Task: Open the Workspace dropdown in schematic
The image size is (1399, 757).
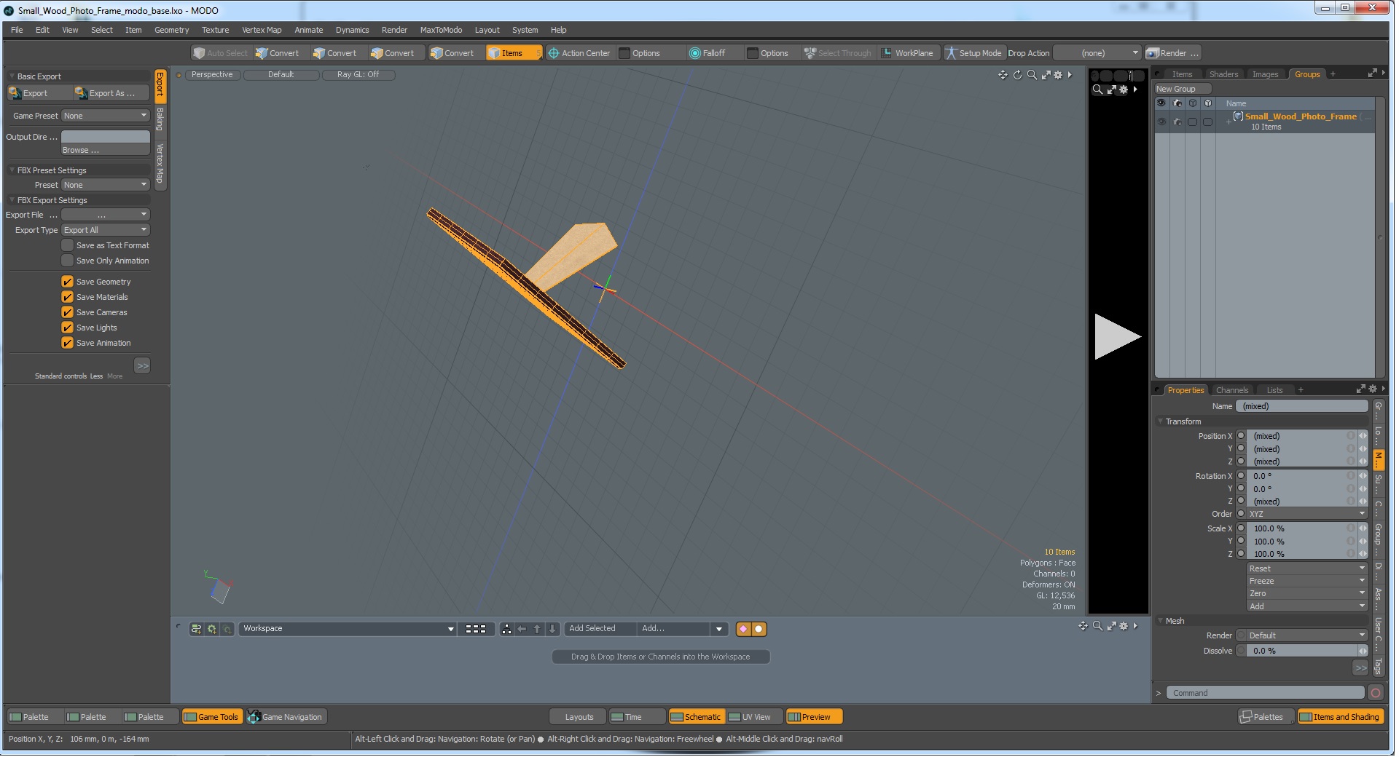Action: [348, 629]
